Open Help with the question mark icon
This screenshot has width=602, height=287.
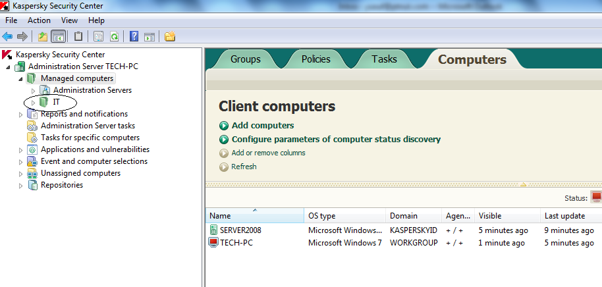[134, 36]
